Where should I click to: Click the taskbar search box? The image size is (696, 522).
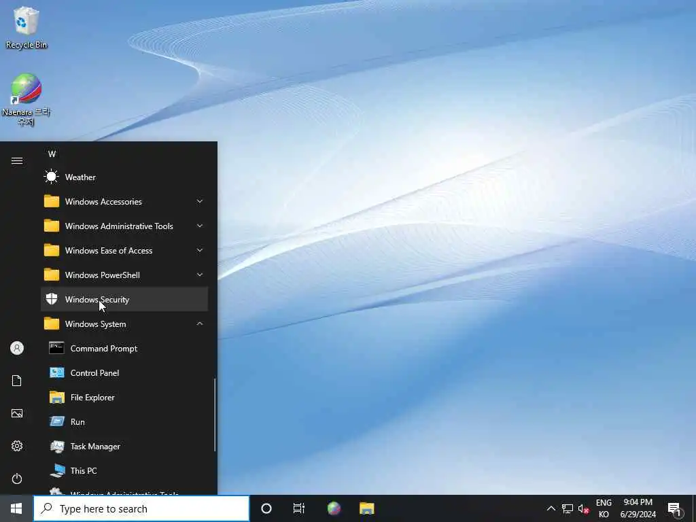(x=141, y=508)
